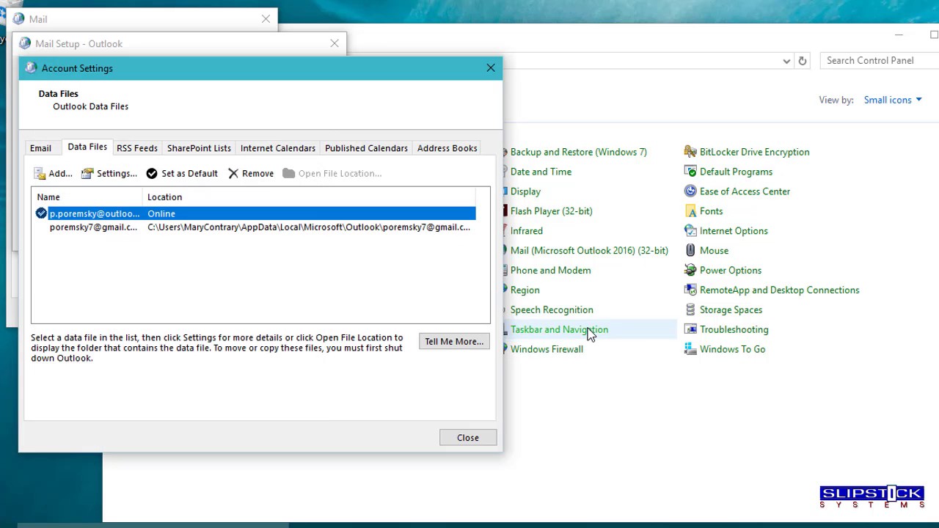Click the Ease of Access Center icon
This screenshot has height=528, width=939.
point(690,191)
